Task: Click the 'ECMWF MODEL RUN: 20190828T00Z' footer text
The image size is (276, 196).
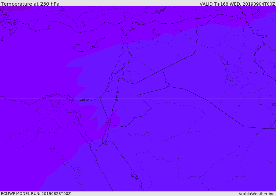Action: pyautogui.click(x=36, y=194)
